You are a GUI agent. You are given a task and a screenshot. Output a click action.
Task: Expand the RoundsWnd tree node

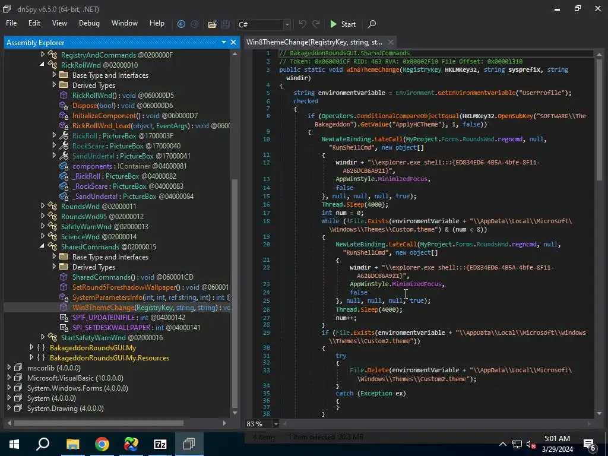[43, 206]
